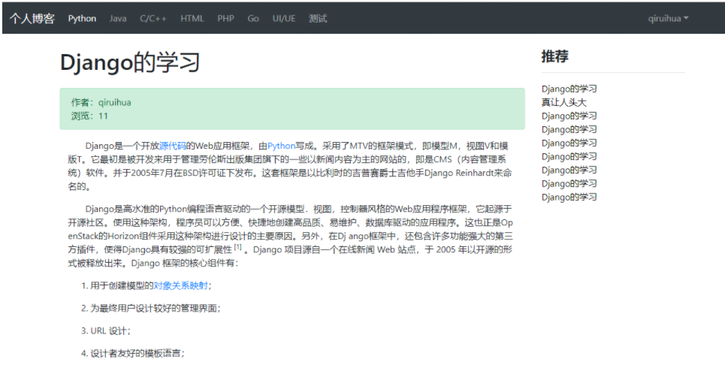The height and width of the screenshot is (365, 725).
Task: Go to the 个人博客 home brand link
Action: click(32, 19)
